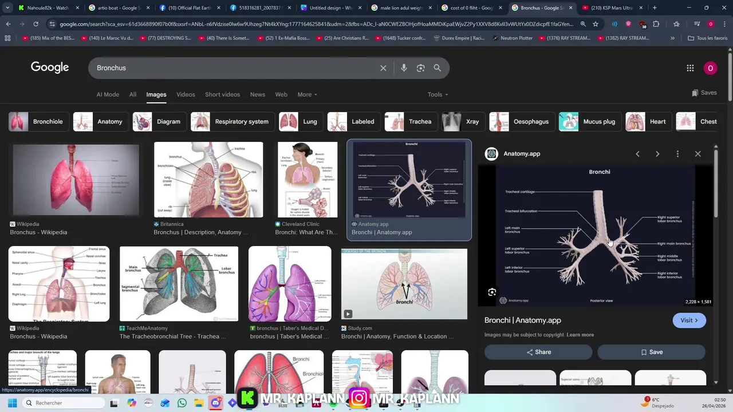
Task: Open the weather widget showing 6°C
Action: pyautogui.click(x=656, y=402)
